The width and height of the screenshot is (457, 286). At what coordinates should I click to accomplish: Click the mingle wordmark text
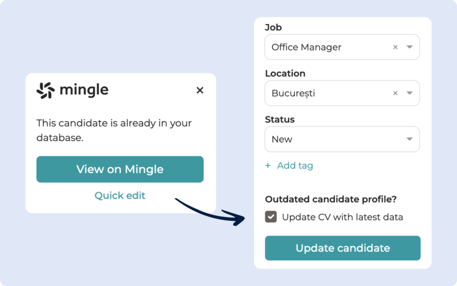pyautogui.click(x=84, y=91)
